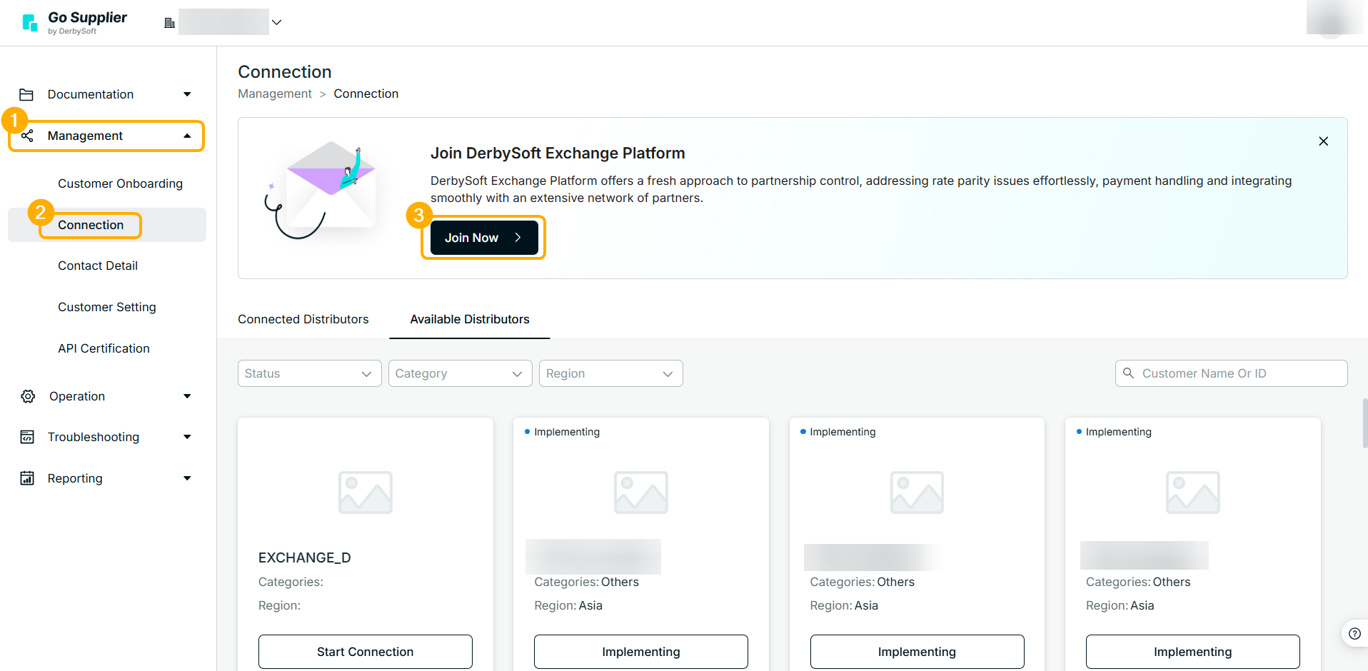The width and height of the screenshot is (1368, 671).
Task: Click the Operation gear icon
Action: tap(28, 396)
